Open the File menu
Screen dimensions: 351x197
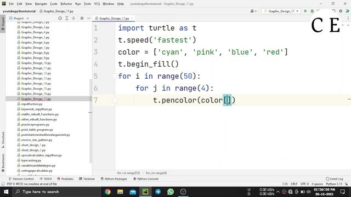(x=11, y=4)
